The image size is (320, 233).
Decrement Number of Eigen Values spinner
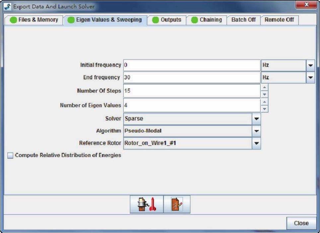[x=265, y=109]
